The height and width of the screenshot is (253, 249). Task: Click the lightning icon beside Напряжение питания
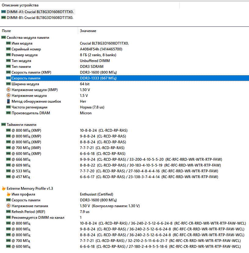tap(8, 206)
